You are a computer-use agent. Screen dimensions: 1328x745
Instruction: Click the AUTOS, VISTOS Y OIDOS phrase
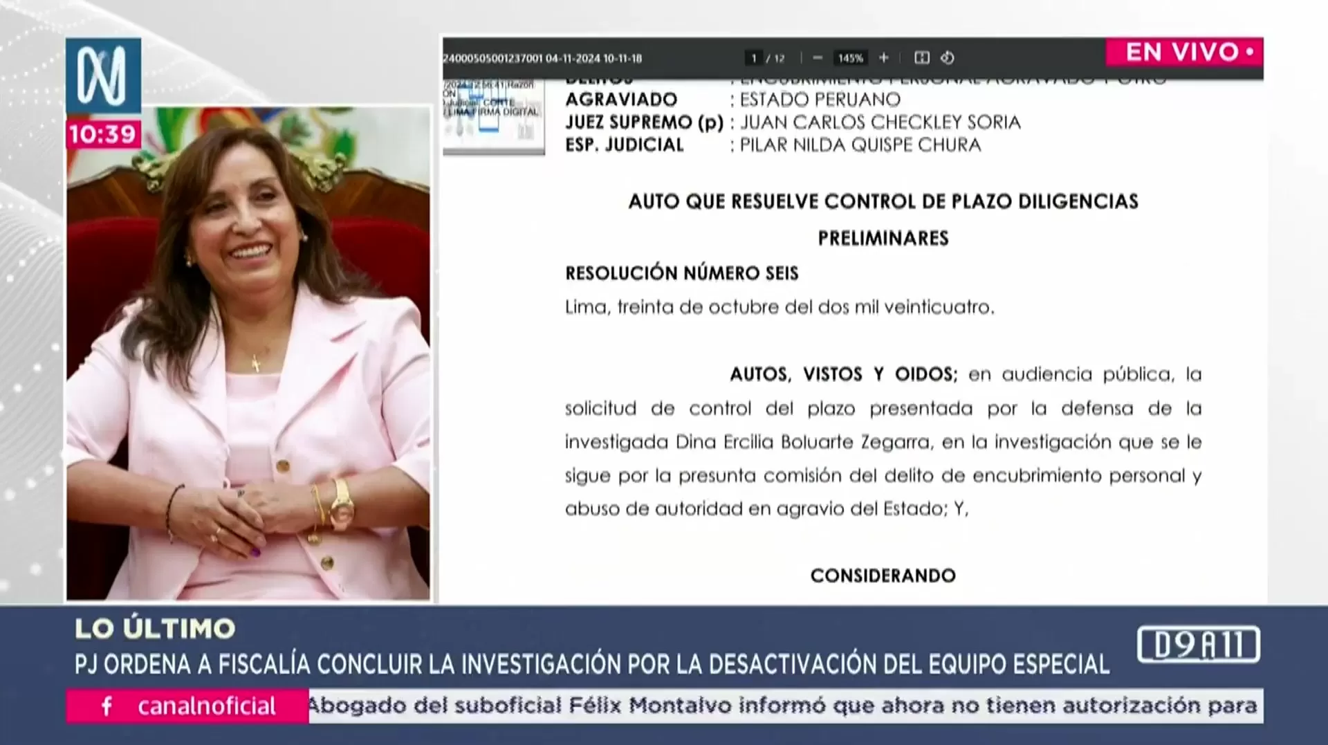pyautogui.click(x=844, y=374)
